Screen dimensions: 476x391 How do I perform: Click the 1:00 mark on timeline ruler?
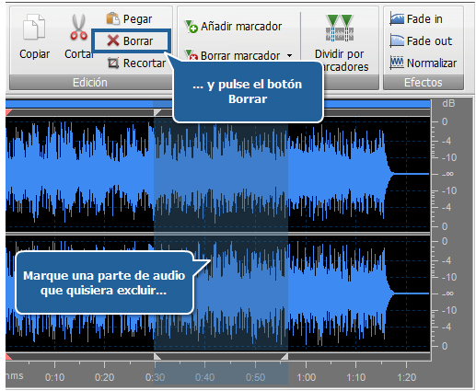306,377
